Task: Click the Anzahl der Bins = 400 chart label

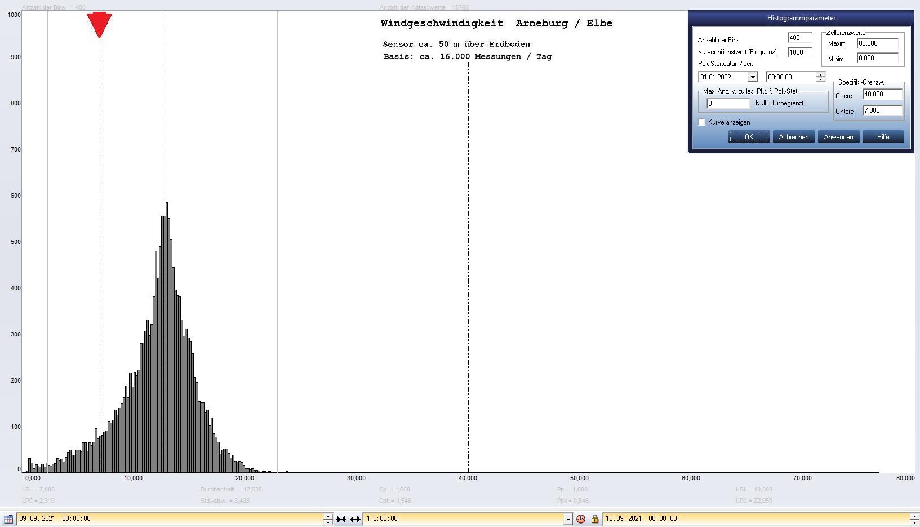Action: tap(54, 7)
